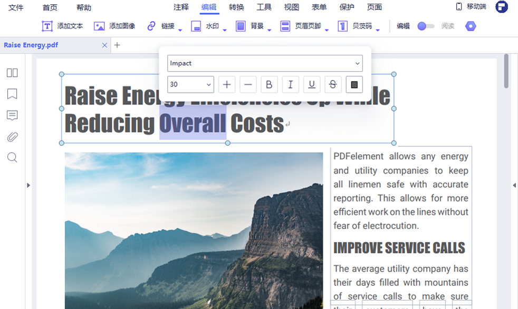Open the text color swatch

coord(354,84)
